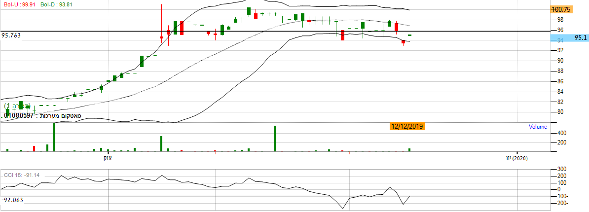Click the אוק month label on time axis

(x=108, y=158)
